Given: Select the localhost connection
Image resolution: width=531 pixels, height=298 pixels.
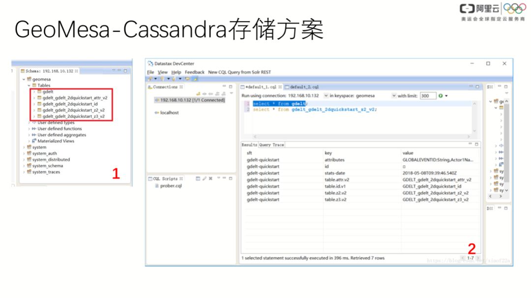Looking at the screenshot, I should click(169, 112).
